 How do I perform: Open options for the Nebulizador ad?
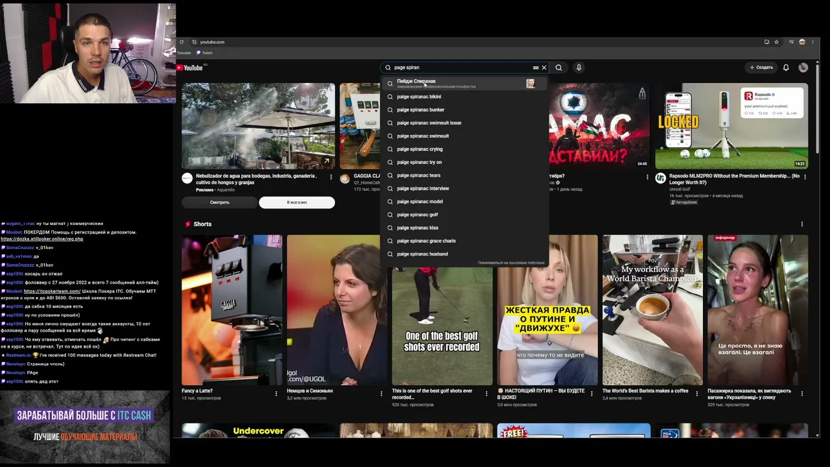[331, 177]
